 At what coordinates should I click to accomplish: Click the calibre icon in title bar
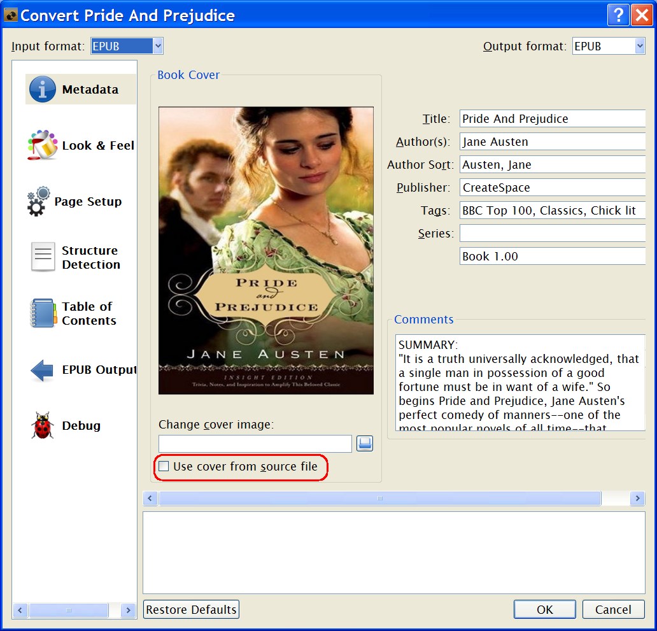point(10,15)
